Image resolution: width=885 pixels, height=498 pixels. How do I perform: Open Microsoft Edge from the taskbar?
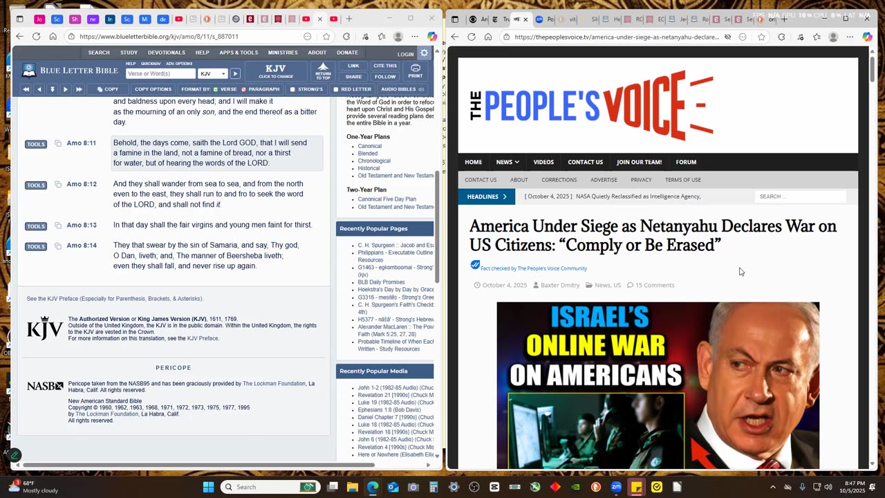click(x=373, y=487)
